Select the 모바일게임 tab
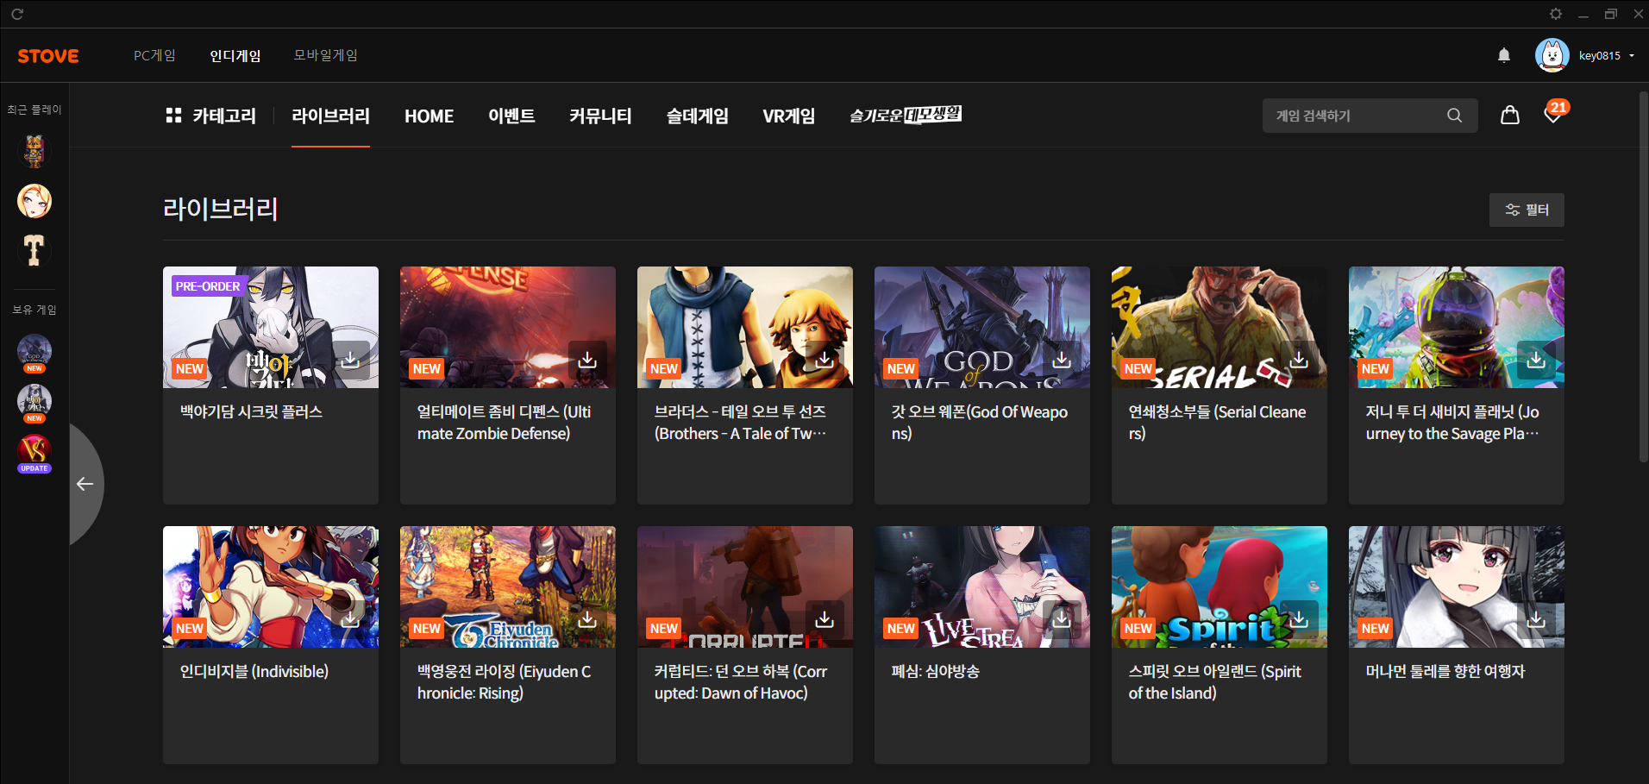The width and height of the screenshot is (1649, 784). click(x=325, y=55)
